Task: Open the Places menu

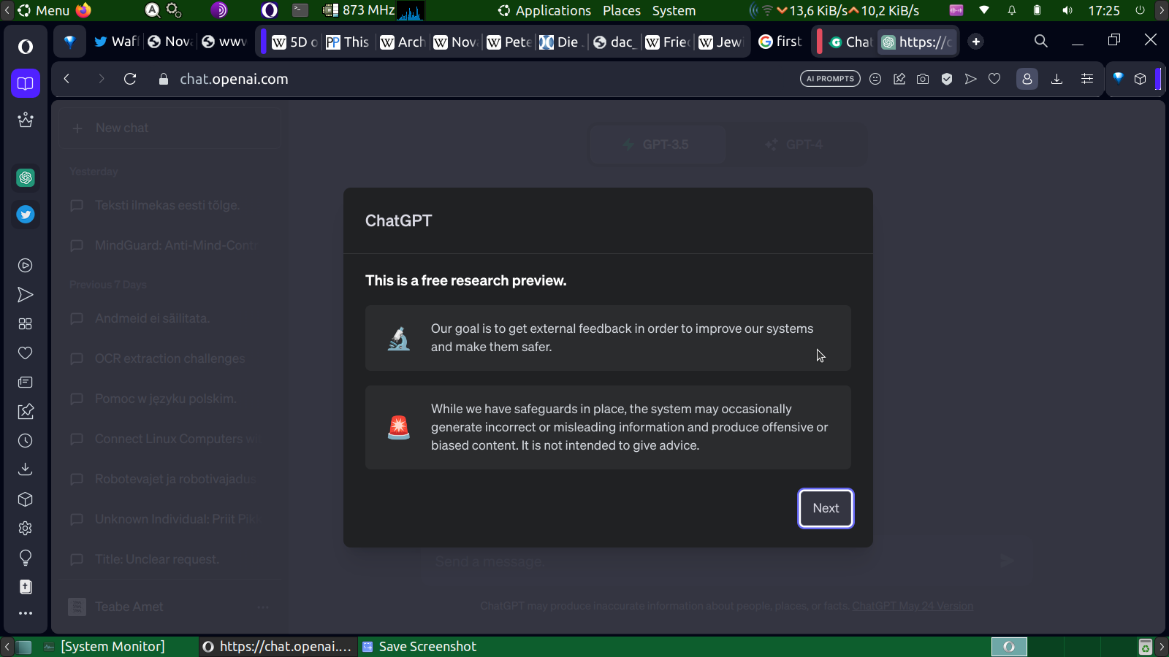Action: click(622, 10)
